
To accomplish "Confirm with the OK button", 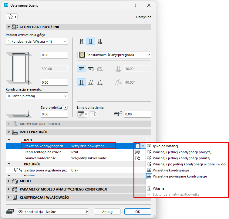I will (x=138, y=211).
